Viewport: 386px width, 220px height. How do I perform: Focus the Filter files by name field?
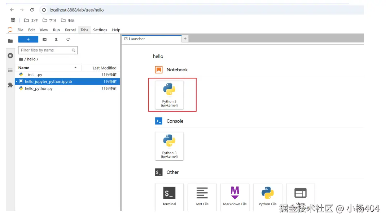48,50
